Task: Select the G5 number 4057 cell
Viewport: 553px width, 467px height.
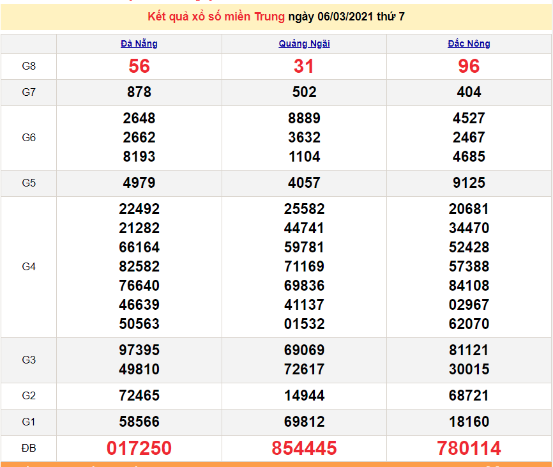Action: click(305, 183)
